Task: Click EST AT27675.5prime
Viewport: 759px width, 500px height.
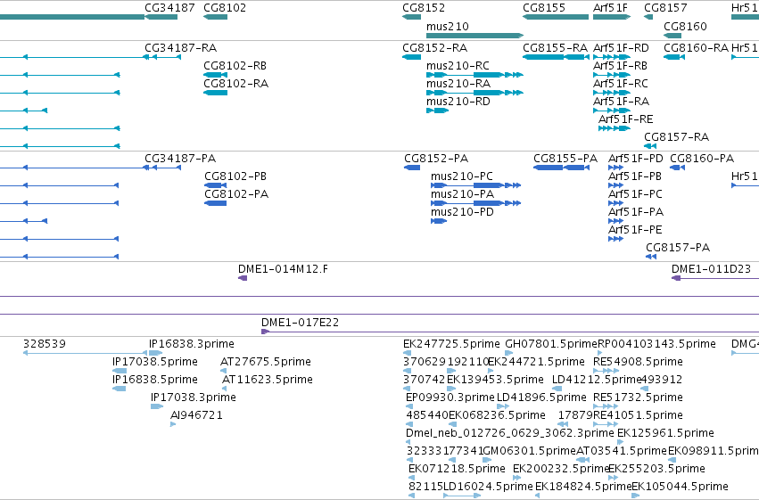Action: 265,362
